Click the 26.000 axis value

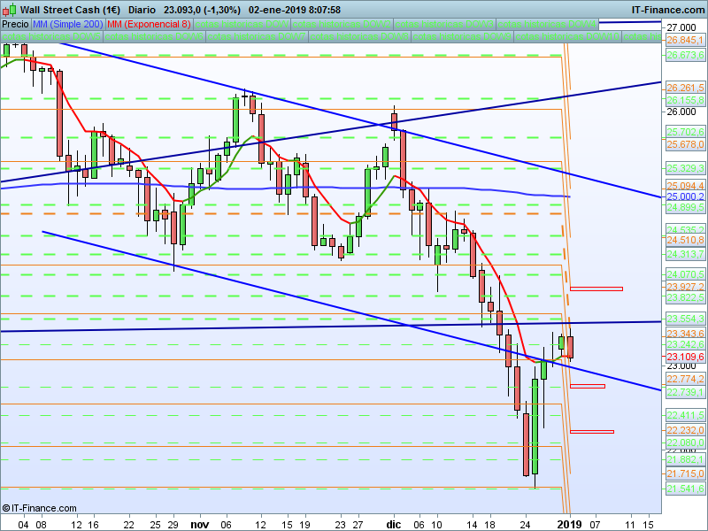coord(681,112)
